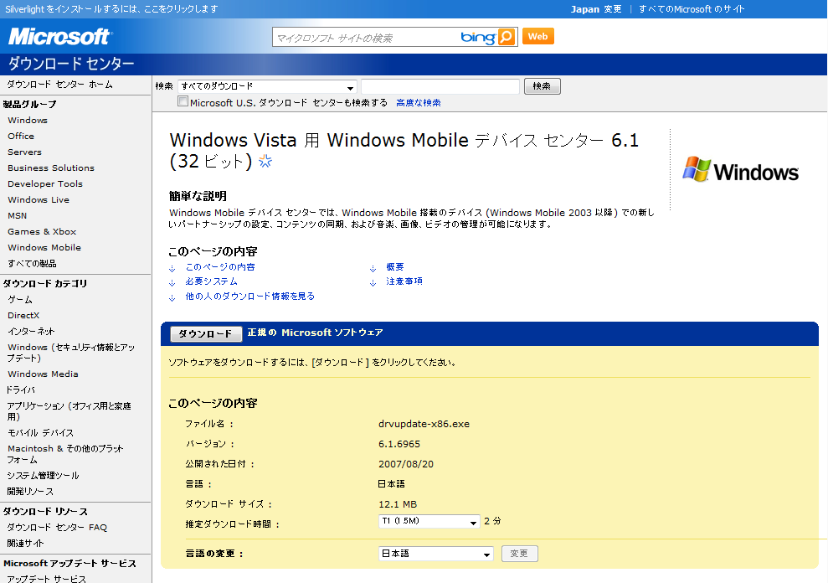Open the ドライバ download category

click(x=21, y=390)
